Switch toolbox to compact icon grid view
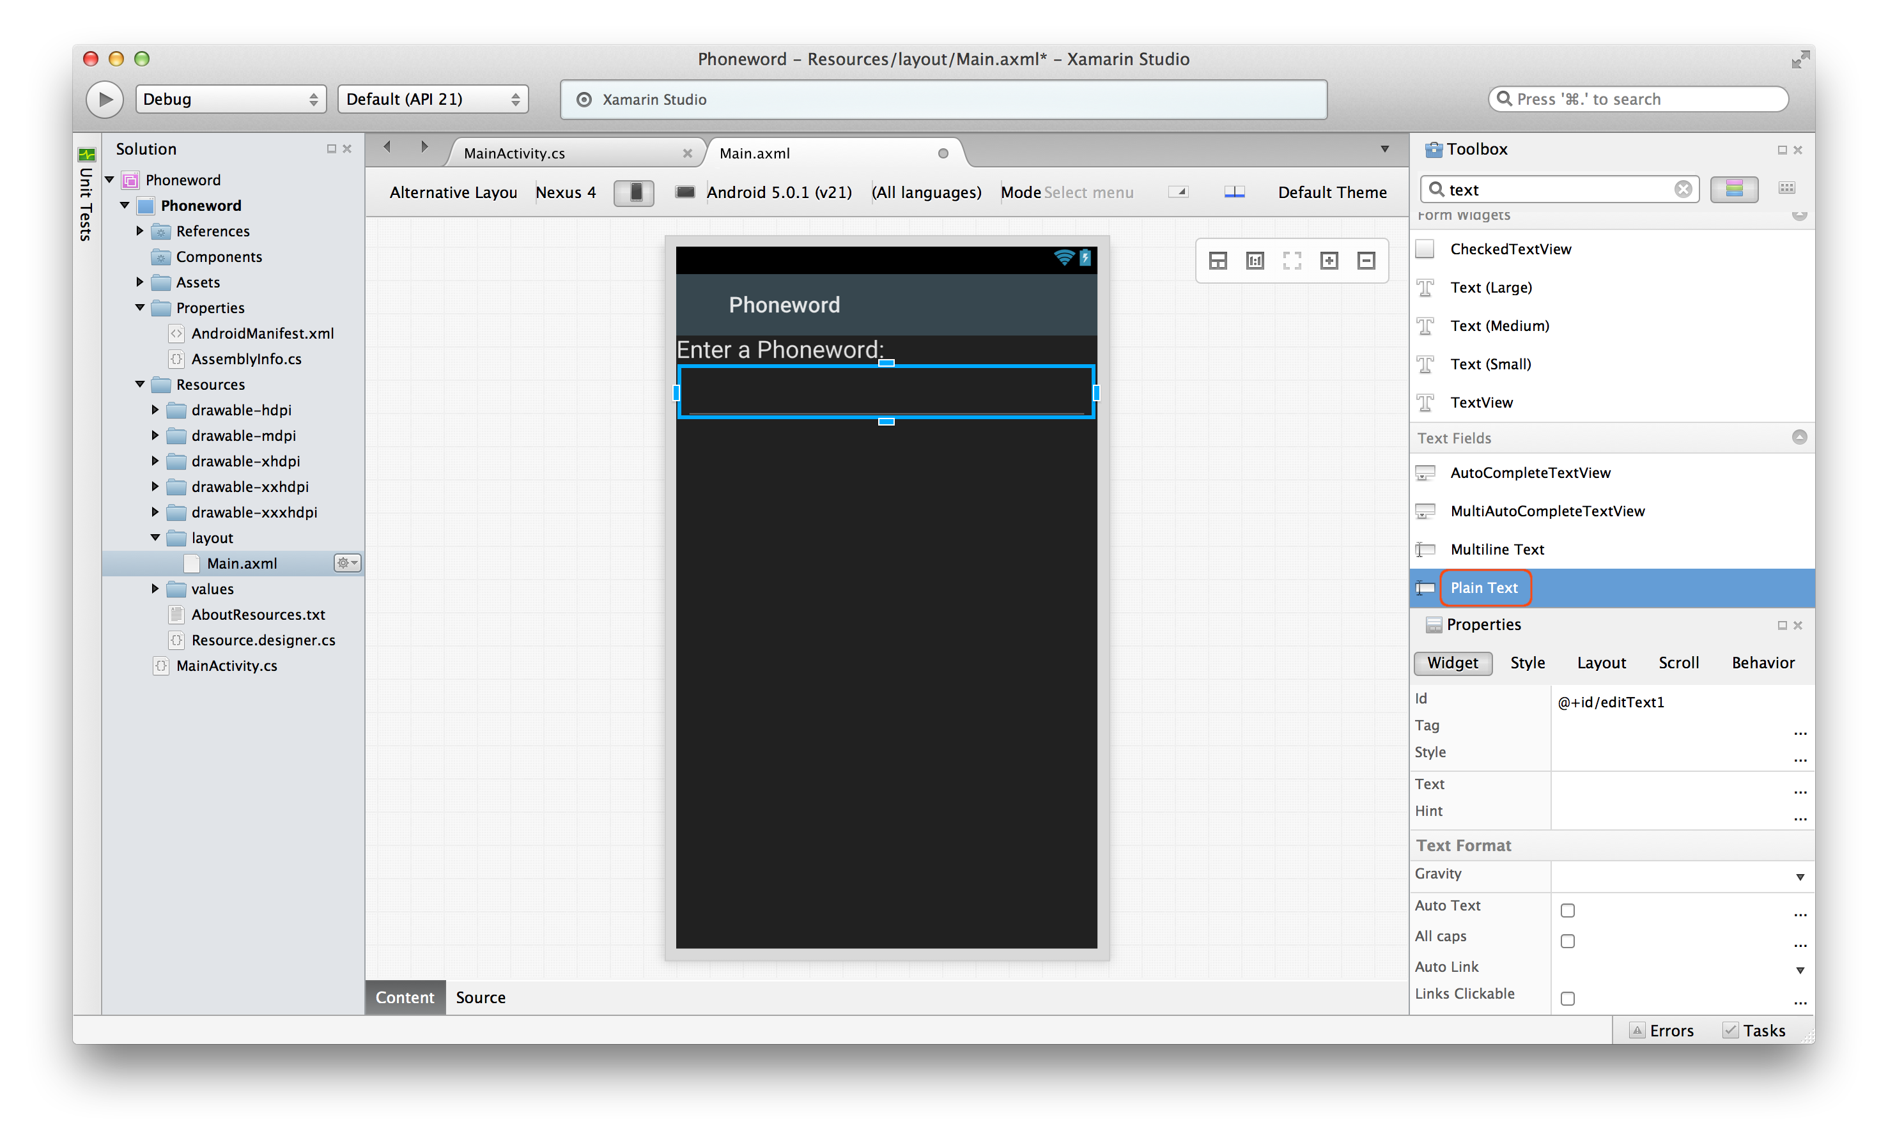 pyautogui.click(x=1786, y=188)
